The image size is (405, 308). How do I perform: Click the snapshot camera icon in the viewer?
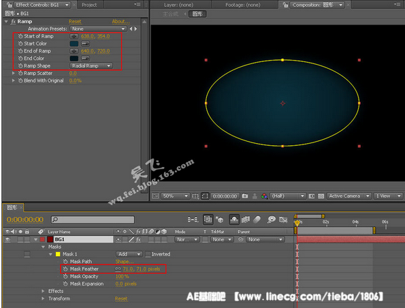point(245,196)
